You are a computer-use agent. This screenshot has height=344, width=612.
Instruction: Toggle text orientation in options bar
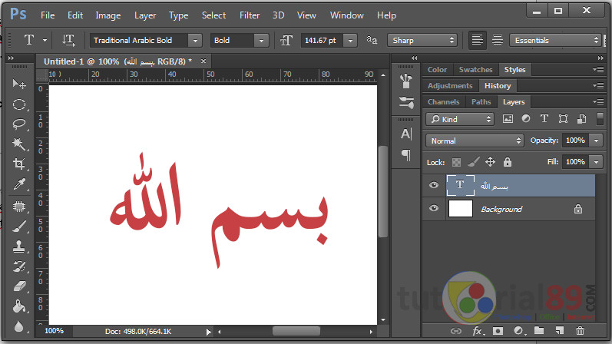click(68, 40)
